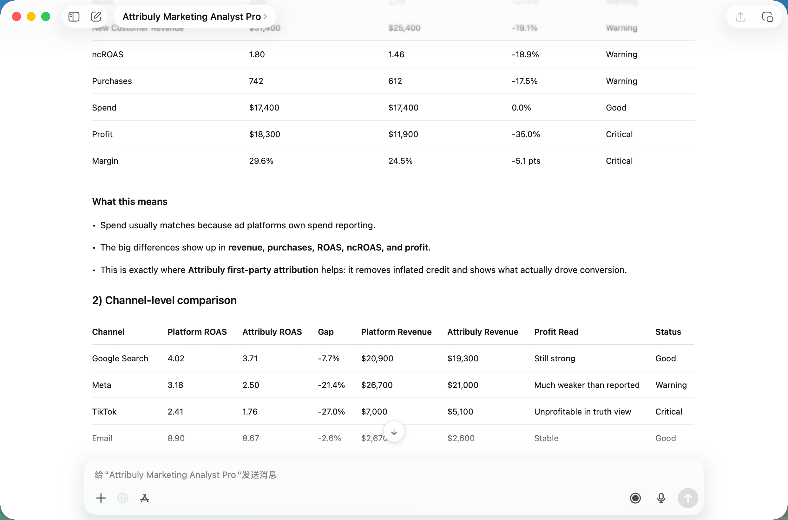The width and height of the screenshot is (788, 520).
Task: Click the green fullscreen window button
Action: (46, 16)
